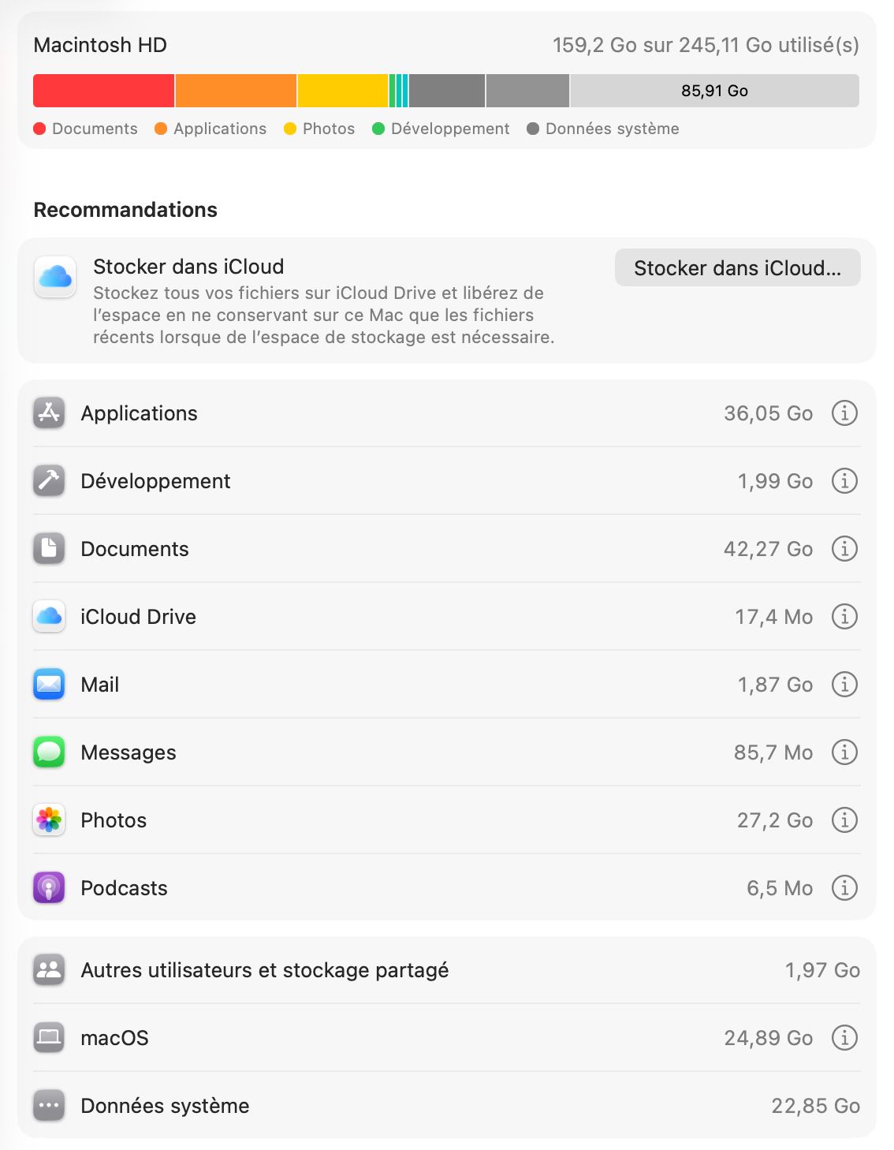This screenshot has height=1150, width=894.
Task: Open info details for Développement
Action: tap(844, 480)
